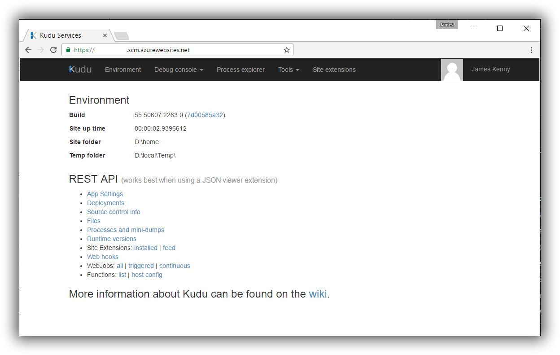Click the REST API heading
This screenshot has height=355, width=560.
click(93, 179)
